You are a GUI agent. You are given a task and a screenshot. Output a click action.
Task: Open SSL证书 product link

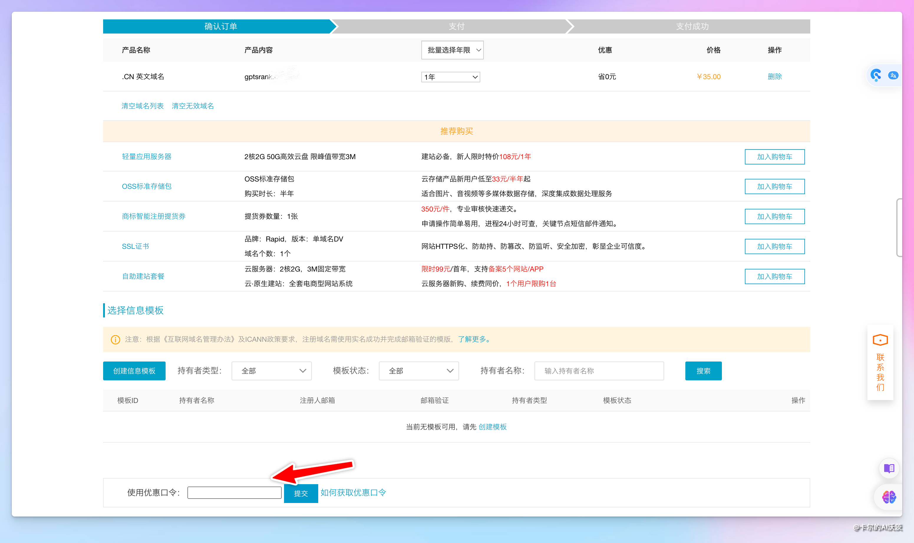point(135,246)
